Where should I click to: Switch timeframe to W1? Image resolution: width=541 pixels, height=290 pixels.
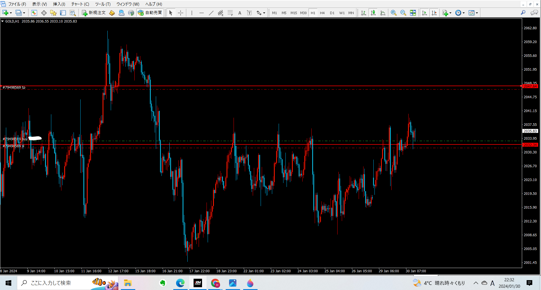(x=342, y=13)
